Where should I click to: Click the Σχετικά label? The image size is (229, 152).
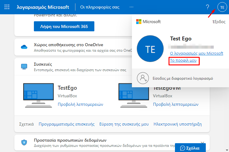coord(27,124)
